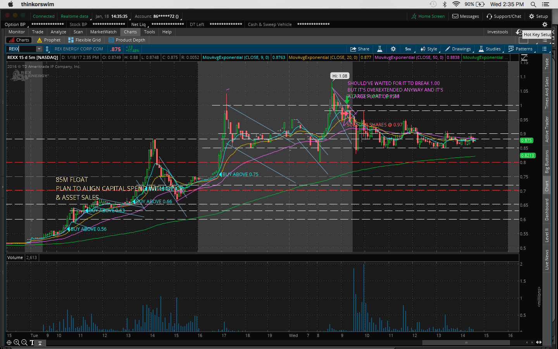Image resolution: width=558 pixels, height=349 pixels.
Task: Open the Studies dropdown menu
Action: 490,49
